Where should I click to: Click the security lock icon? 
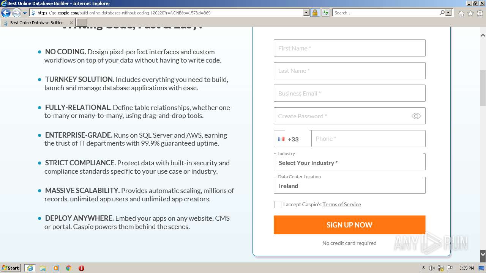click(x=315, y=13)
